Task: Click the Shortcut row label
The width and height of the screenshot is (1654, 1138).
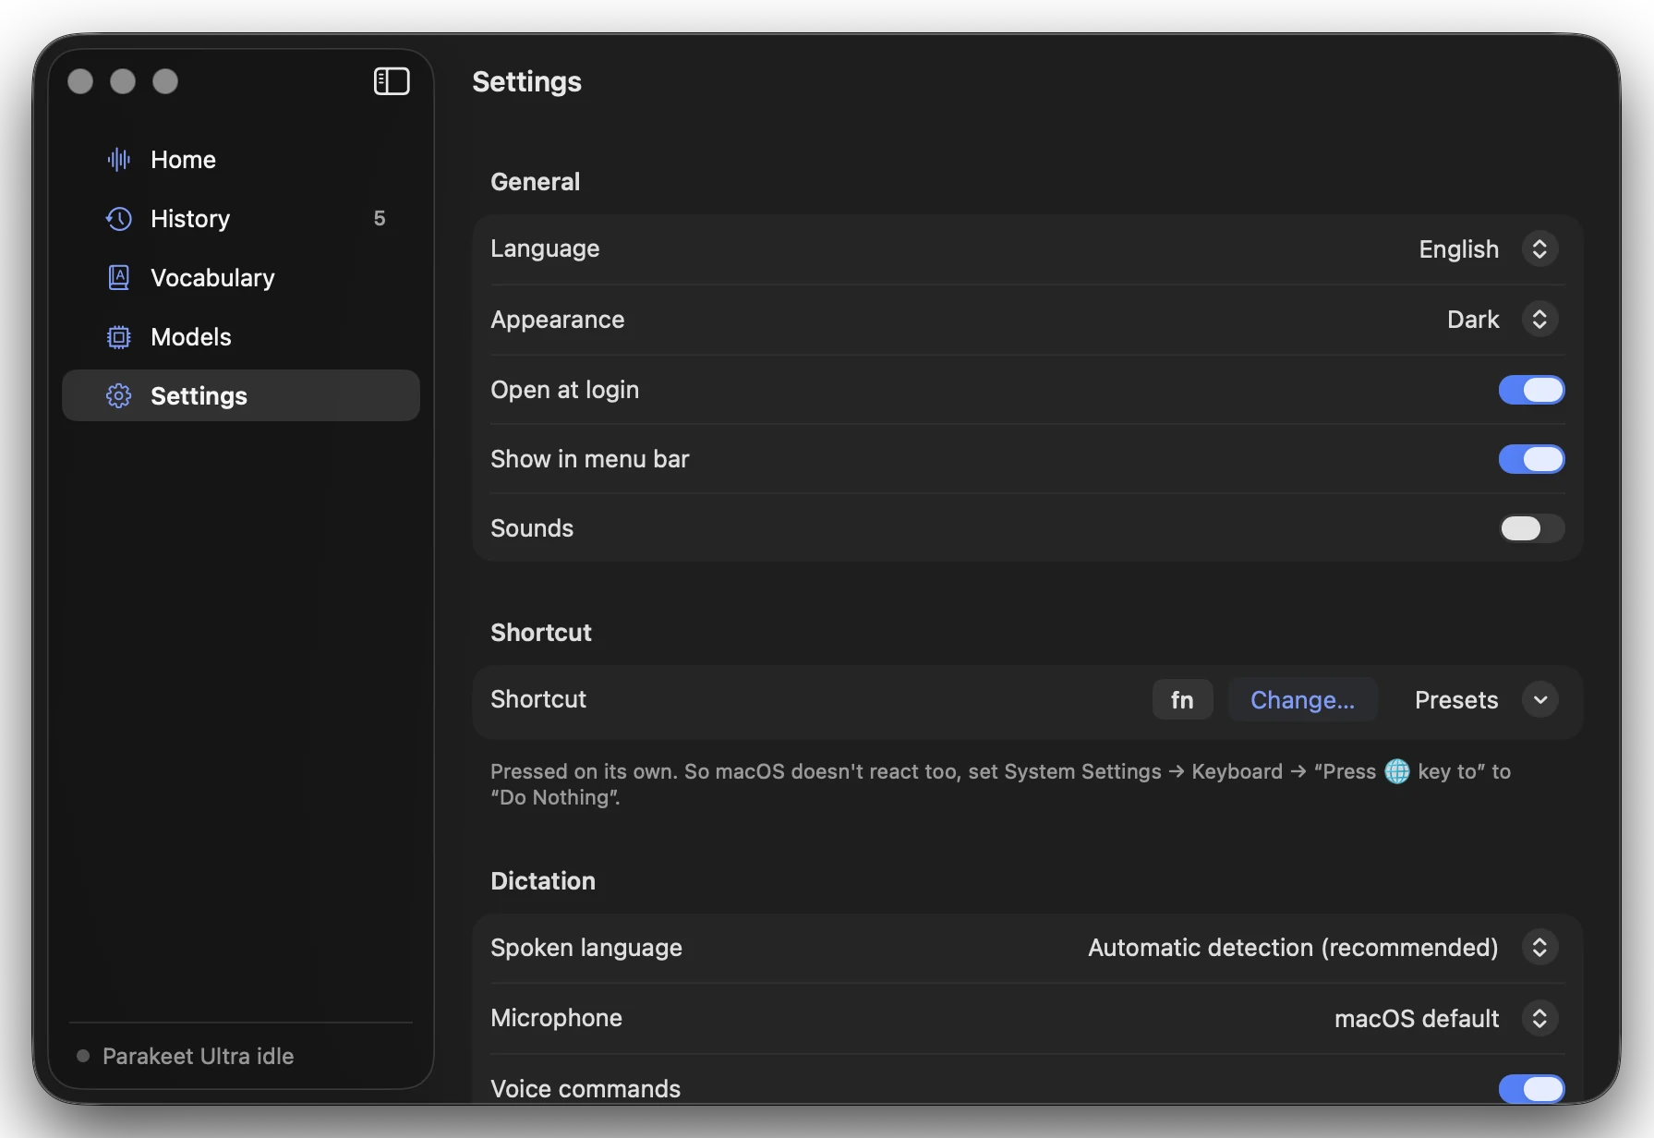Action: [x=538, y=699]
